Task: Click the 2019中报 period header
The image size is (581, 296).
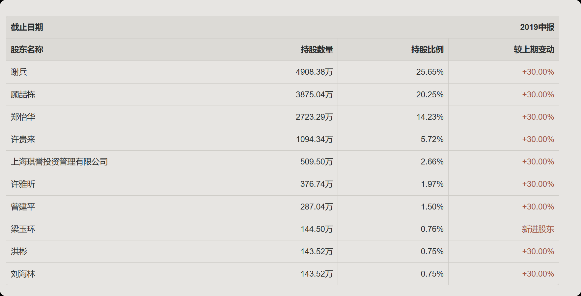Action: pyautogui.click(x=537, y=27)
